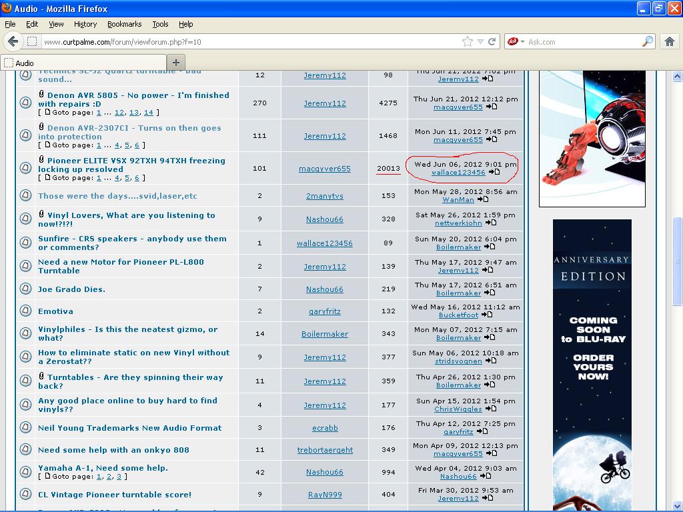Click latest post icon beside macgyver655 on Jun 21
Viewport: 683px width, 512px height.
[x=492, y=106]
